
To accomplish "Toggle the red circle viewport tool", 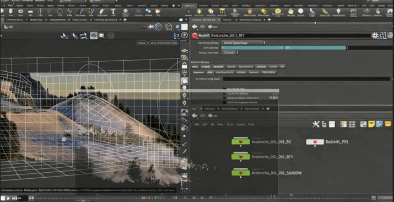I will (x=111, y=35).
